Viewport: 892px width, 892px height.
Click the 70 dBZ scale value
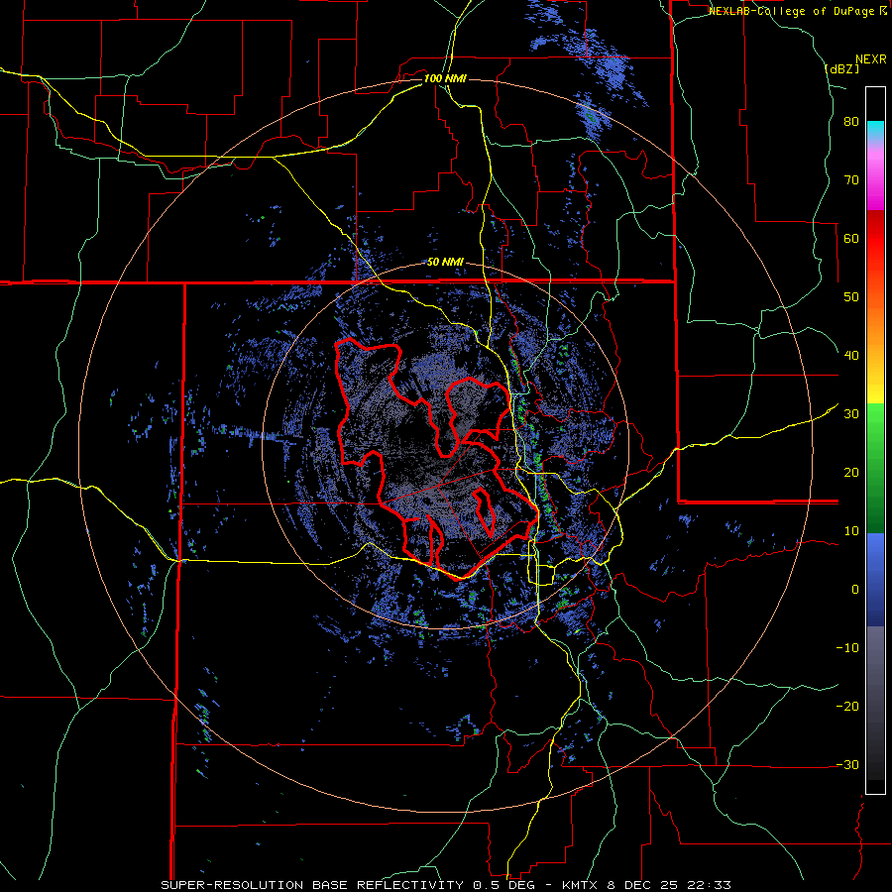(851, 180)
